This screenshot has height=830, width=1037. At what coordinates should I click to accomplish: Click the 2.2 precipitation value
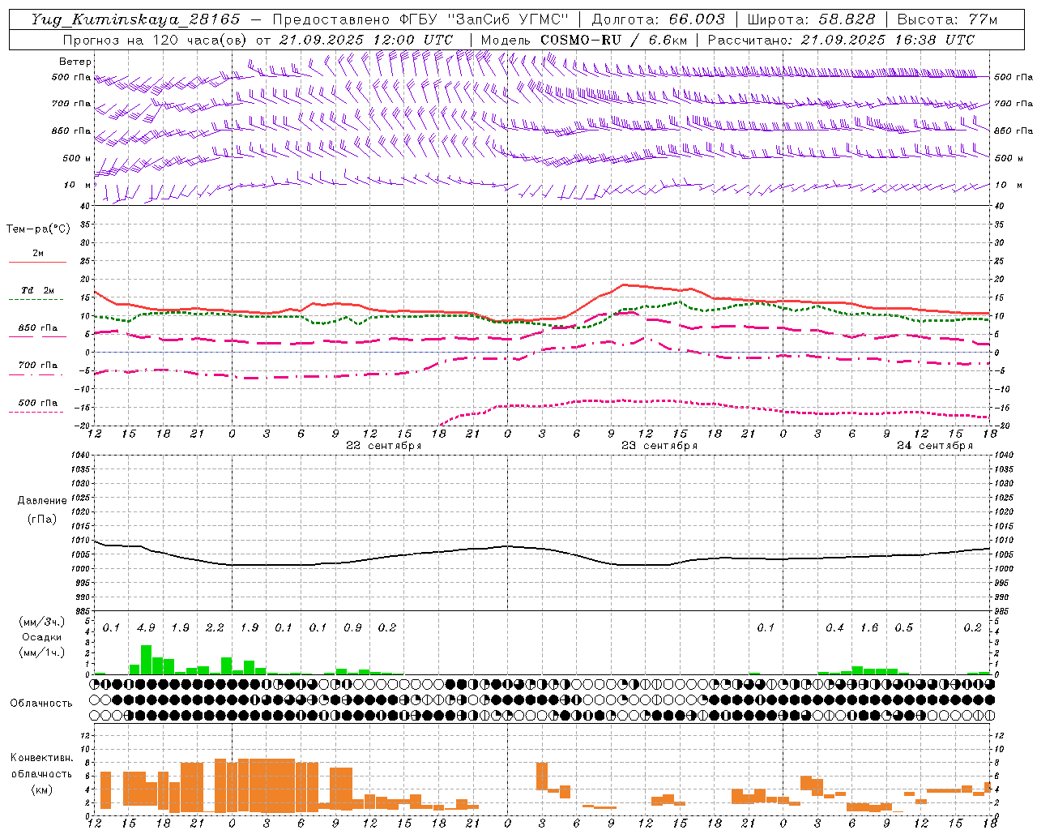point(215,628)
